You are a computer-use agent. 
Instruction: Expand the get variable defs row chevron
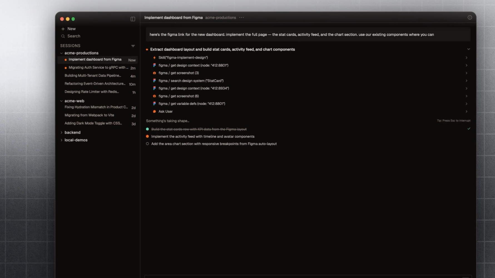[x=466, y=104]
